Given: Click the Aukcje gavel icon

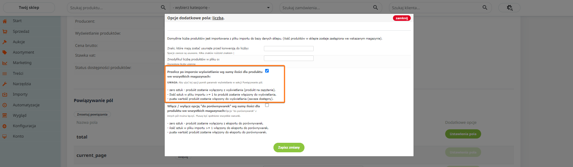Looking at the screenshot, I should [5, 42].
